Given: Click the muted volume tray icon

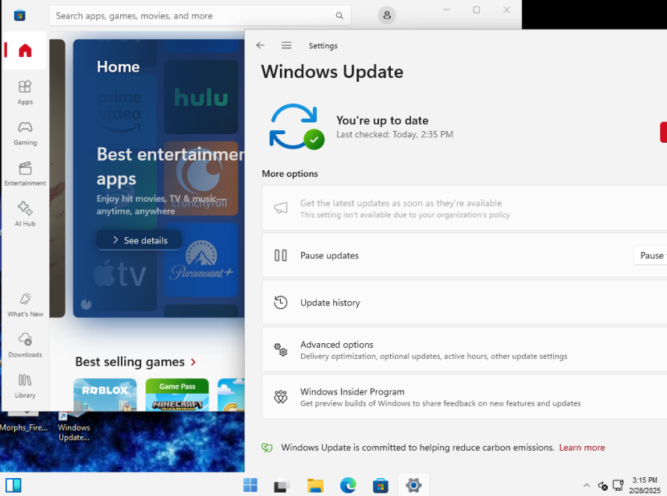Looking at the screenshot, I should coord(602,485).
